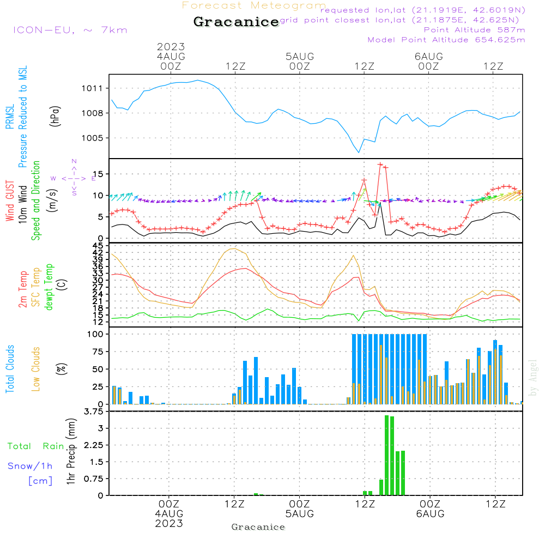545x545 pixels.
Task: Click the 'Speed and Direction' green label
Action: tap(36, 201)
